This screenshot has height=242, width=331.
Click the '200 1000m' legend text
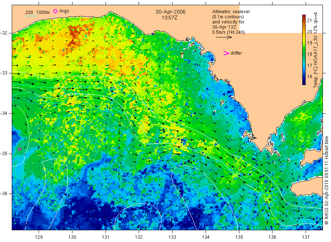38,12
